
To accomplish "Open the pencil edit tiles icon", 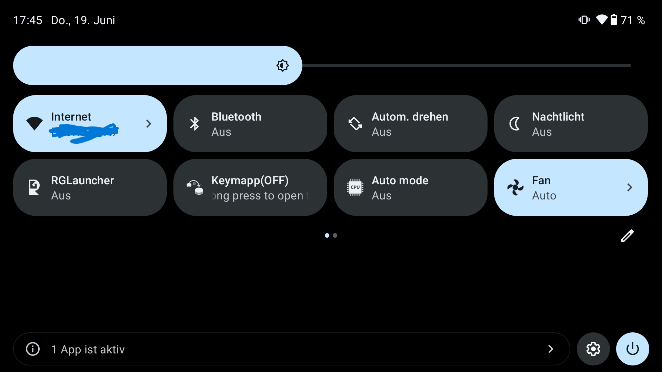I will pyautogui.click(x=627, y=236).
